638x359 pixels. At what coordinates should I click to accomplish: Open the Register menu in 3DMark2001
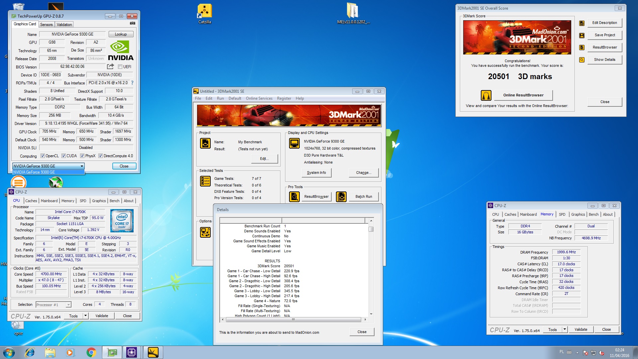pyautogui.click(x=284, y=98)
